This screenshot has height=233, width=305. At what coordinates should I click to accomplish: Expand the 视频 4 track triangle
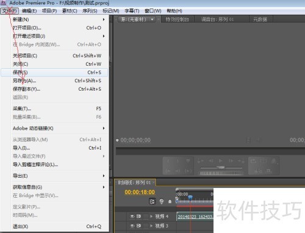point(151,217)
